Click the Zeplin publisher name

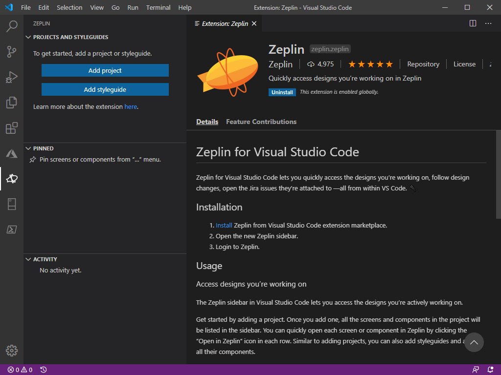click(x=280, y=64)
